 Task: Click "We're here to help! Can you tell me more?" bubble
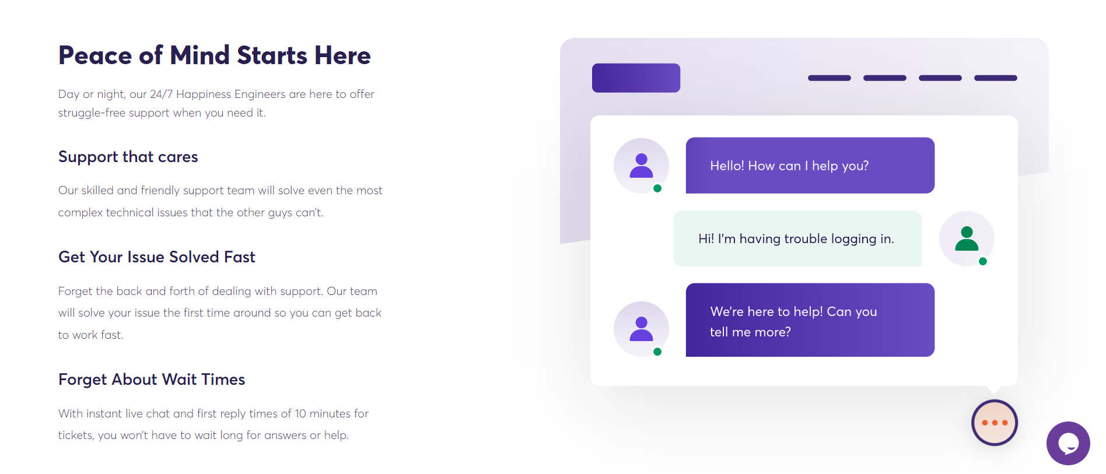(x=810, y=320)
